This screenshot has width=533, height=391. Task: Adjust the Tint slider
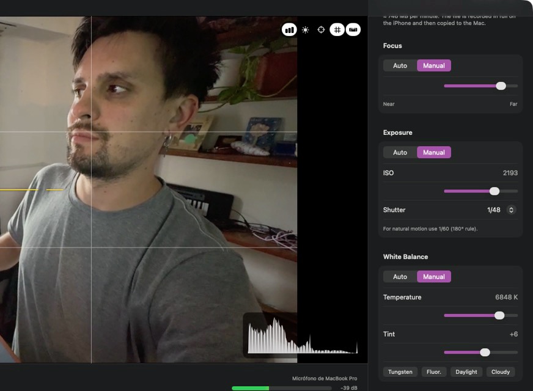(x=480, y=353)
